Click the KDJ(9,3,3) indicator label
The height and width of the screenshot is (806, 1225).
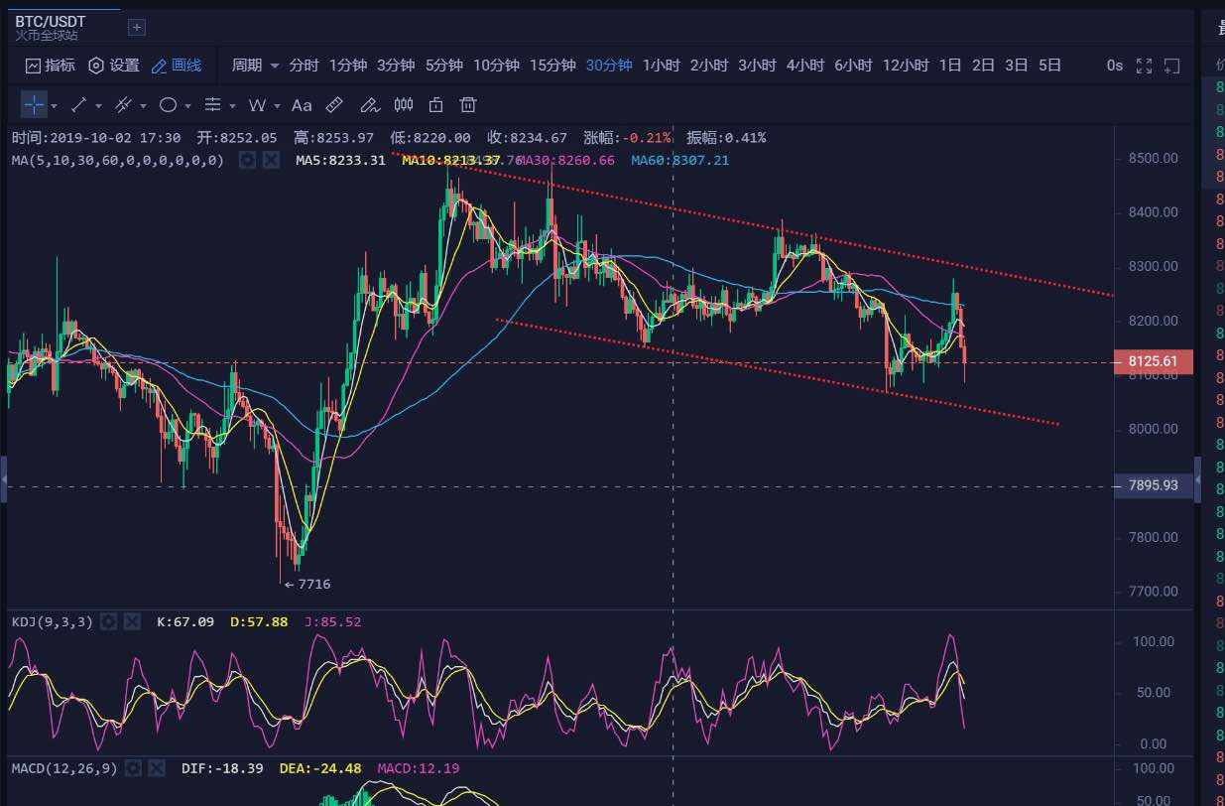52,622
